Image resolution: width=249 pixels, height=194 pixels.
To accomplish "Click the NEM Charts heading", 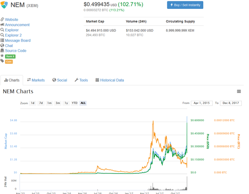I will click(18, 91).
